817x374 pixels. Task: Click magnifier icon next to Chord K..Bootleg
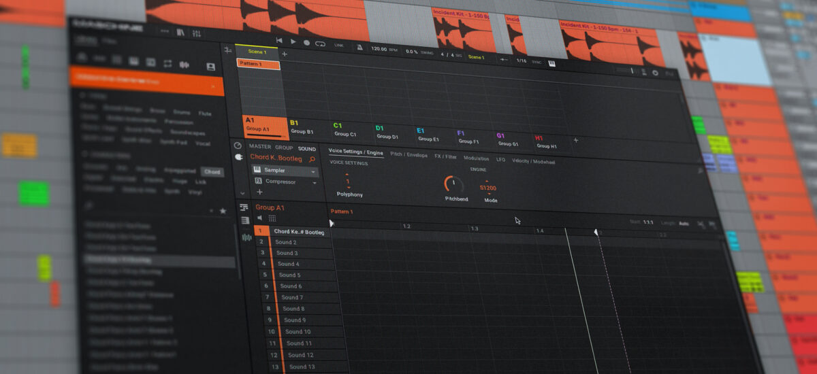[x=312, y=159]
